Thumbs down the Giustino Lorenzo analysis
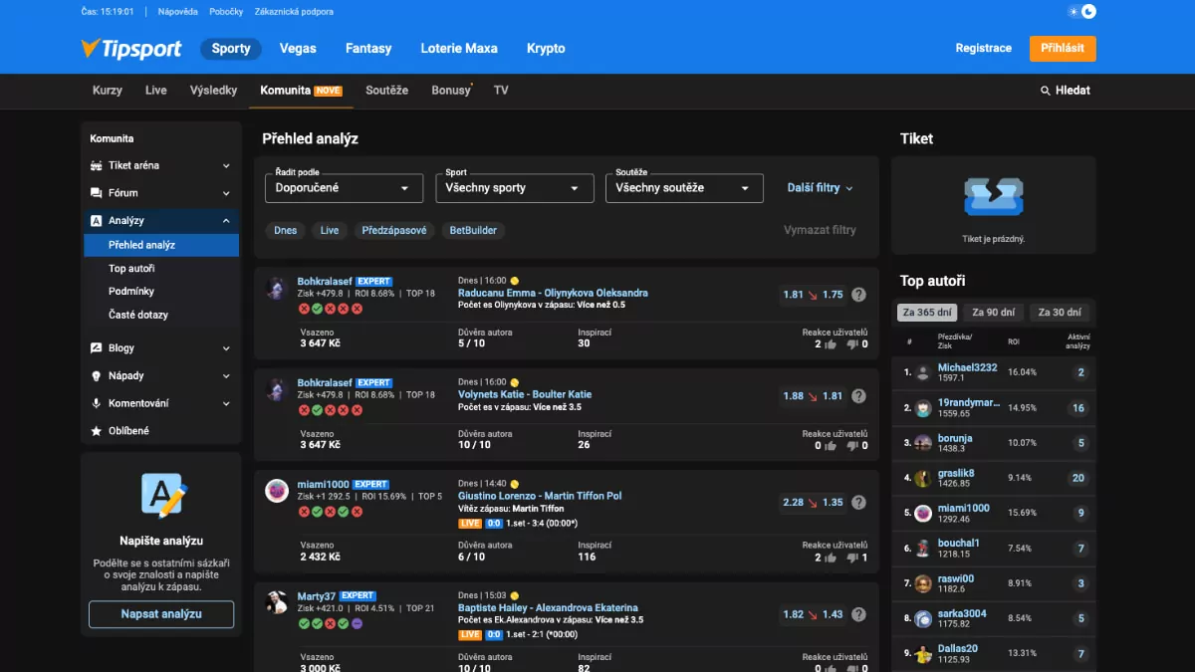 coord(851,558)
